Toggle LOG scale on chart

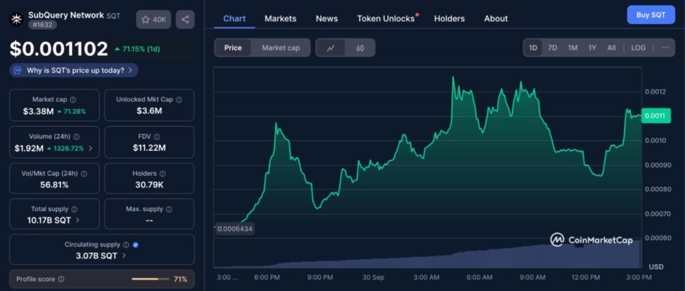[638, 47]
